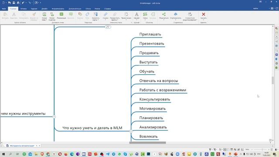
Task: Click the Undo arrow icon
Action: [23, 3]
